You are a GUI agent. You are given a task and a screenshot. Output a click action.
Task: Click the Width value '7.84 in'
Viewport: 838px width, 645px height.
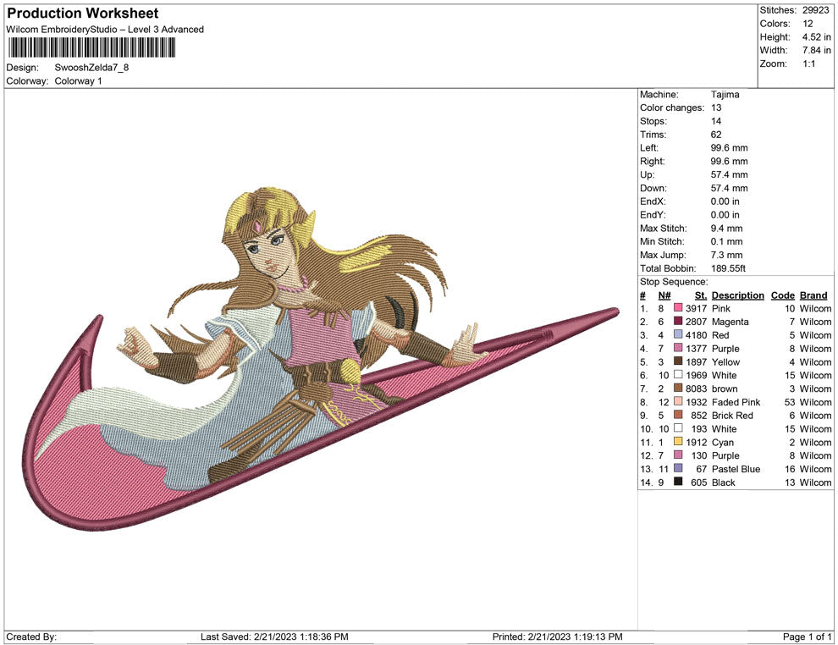point(816,50)
